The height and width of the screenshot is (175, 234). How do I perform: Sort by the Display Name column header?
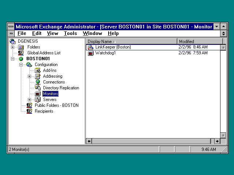pyautogui.click(x=132, y=41)
